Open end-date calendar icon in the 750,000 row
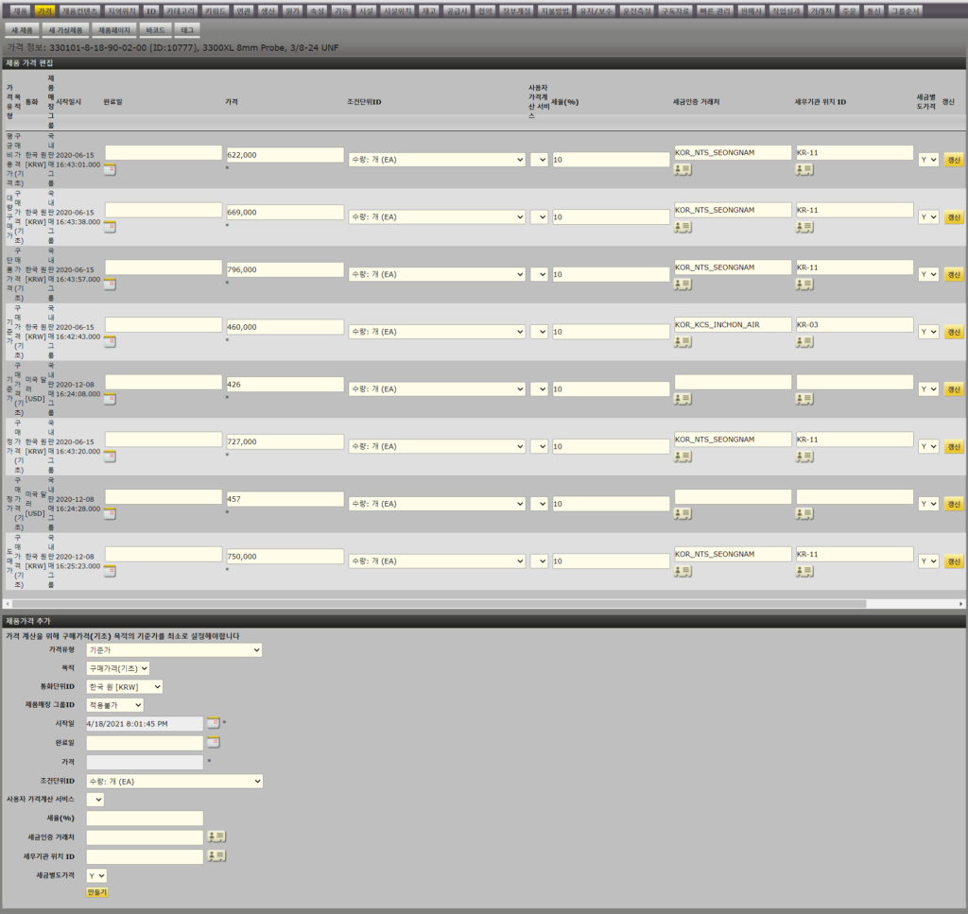968x914 pixels. click(110, 571)
